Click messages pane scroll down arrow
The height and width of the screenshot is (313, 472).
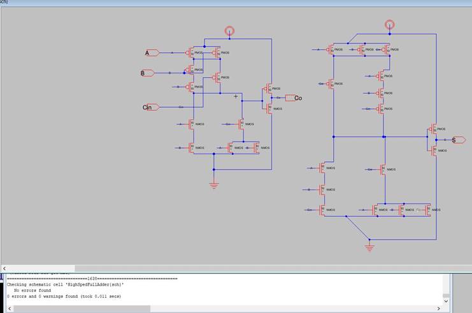(446, 300)
